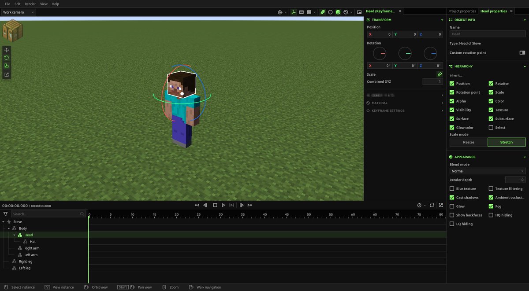529x291 pixels.
Task: Switch to the Project properties tab
Action: [462, 11]
